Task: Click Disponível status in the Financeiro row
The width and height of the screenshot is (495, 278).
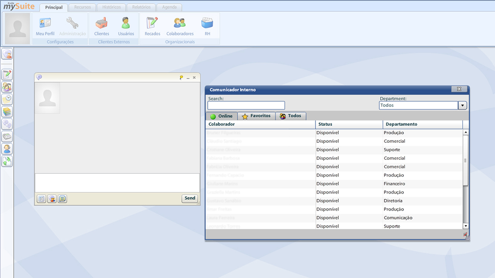Action: coord(328,184)
